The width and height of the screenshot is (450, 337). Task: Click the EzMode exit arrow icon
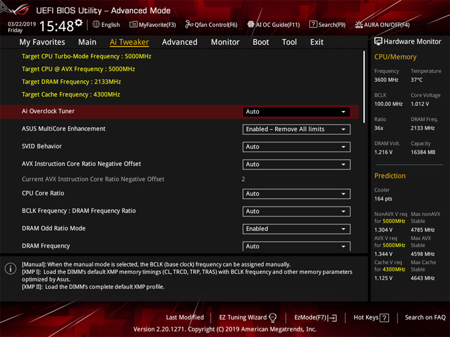pyautogui.click(x=333, y=318)
